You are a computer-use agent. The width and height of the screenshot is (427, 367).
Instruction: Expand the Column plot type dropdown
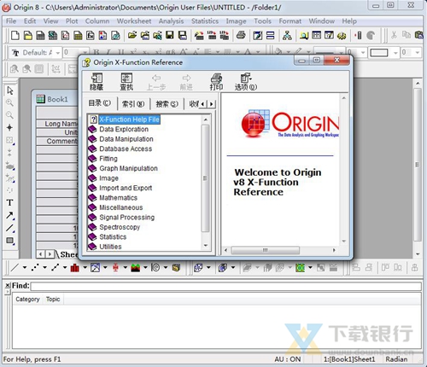[x=85, y=267]
